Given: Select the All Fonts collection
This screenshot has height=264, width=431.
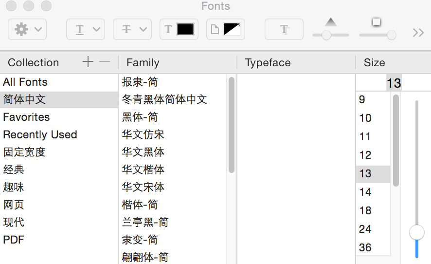Looking at the screenshot, I should (59, 82).
